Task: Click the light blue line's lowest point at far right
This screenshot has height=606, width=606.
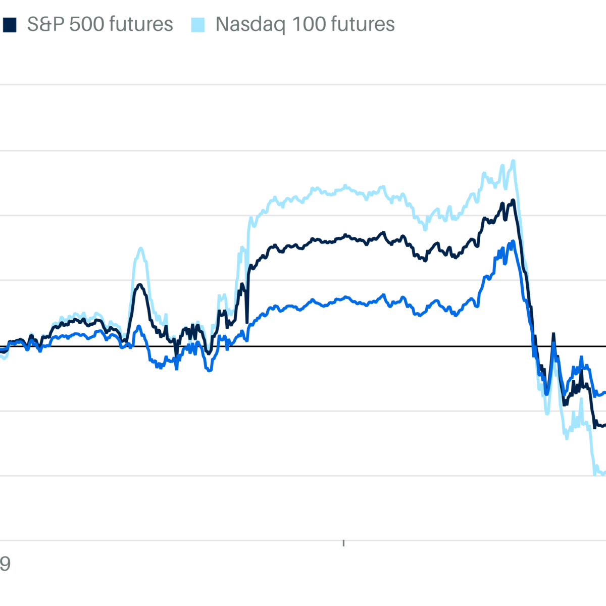Action: tap(596, 474)
